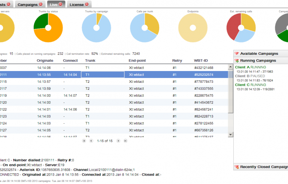Screen dimensions: 288x184
Task: Sort by the WBT-ID column header
Action: (201, 61)
